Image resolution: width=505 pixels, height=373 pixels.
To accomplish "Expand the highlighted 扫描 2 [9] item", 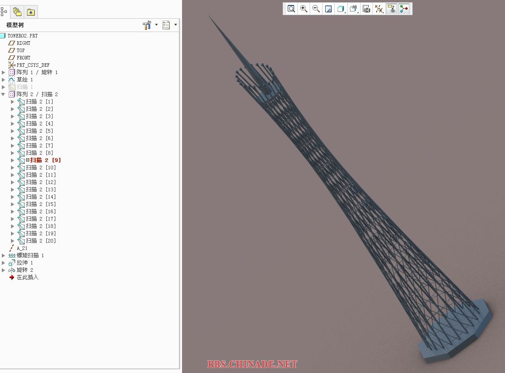I will pos(12,160).
